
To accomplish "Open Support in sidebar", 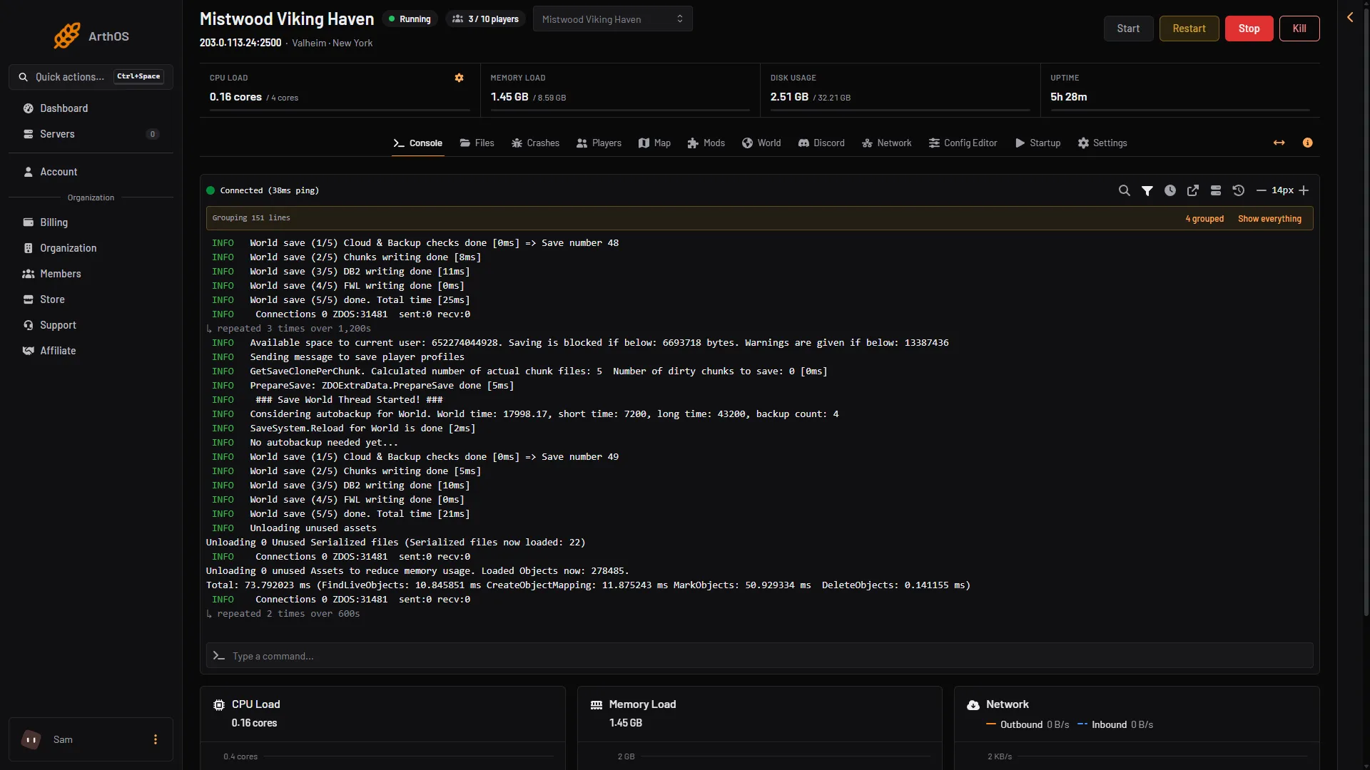I will [91, 325].
